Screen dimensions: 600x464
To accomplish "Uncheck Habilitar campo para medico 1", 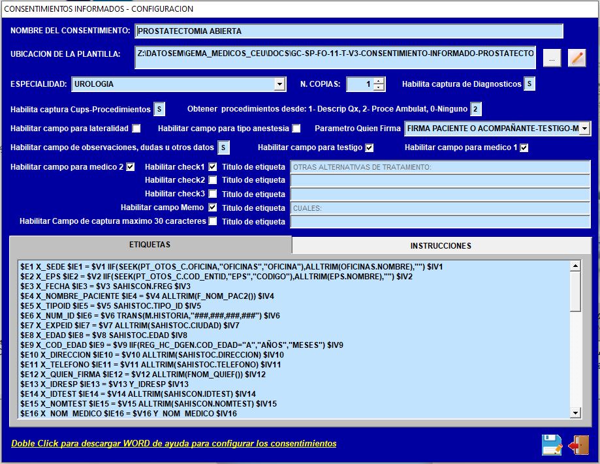I will click(524, 147).
